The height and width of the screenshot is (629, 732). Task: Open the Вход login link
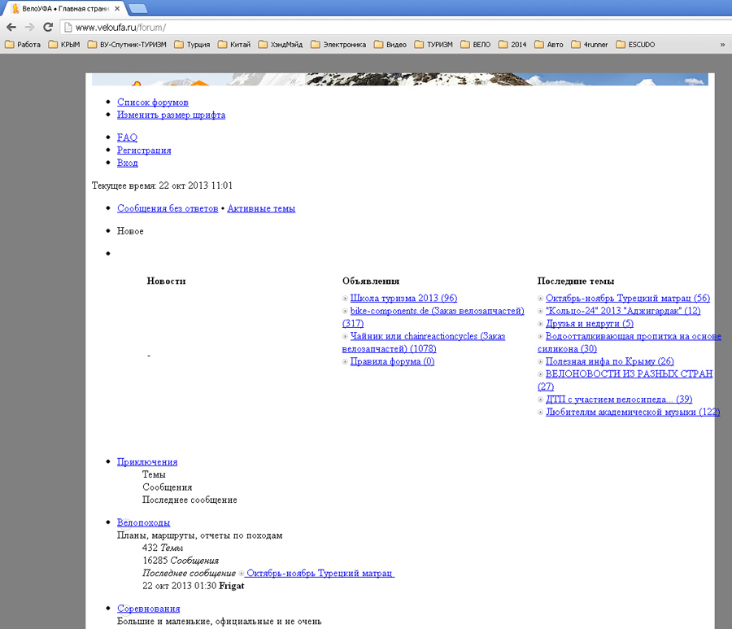click(x=128, y=163)
